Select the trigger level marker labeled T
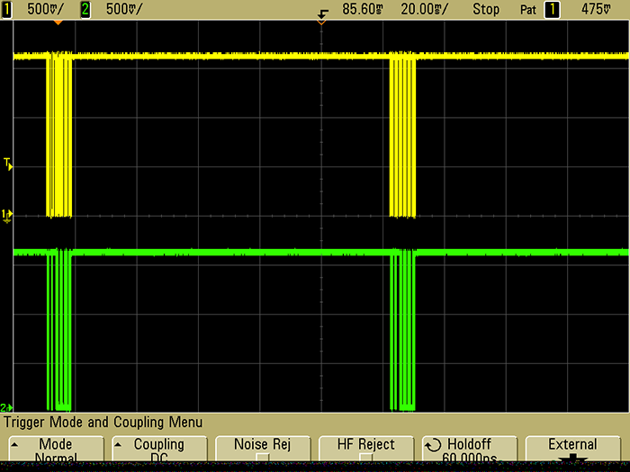 pos(7,164)
